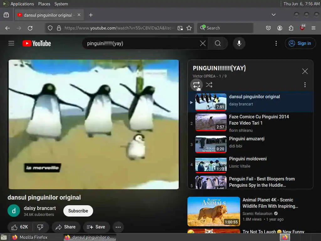Click the YouTube URL address bar
The height and width of the screenshot is (241, 321).
click(x=118, y=28)
